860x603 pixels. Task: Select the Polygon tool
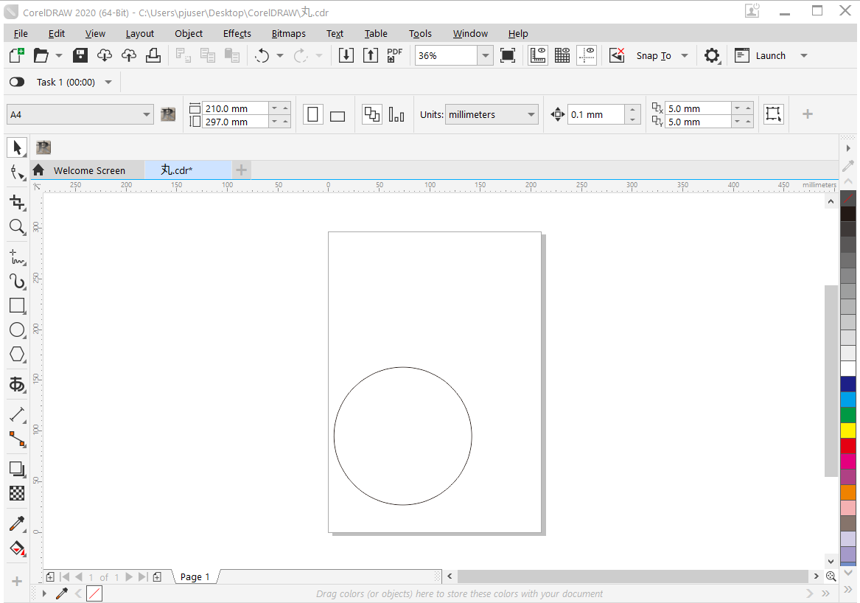(x=17, y=355)
